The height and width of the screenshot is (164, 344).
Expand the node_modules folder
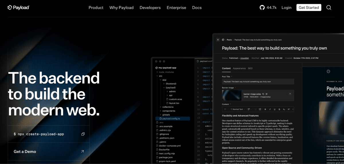pos(157,72)
